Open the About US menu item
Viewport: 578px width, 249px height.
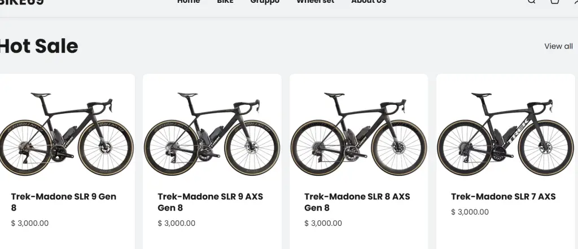click(369, 2)
